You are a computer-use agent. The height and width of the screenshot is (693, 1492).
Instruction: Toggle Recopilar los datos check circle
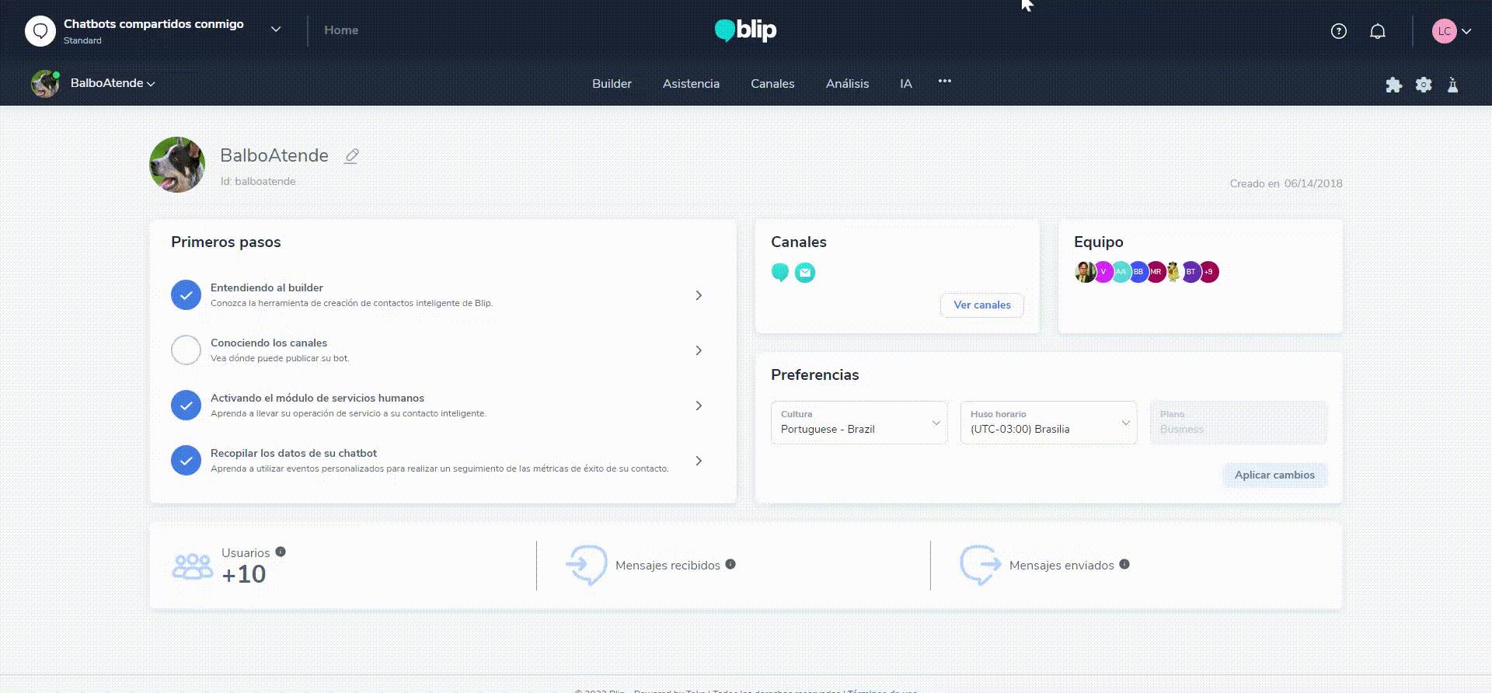click(x=186, y=461)
